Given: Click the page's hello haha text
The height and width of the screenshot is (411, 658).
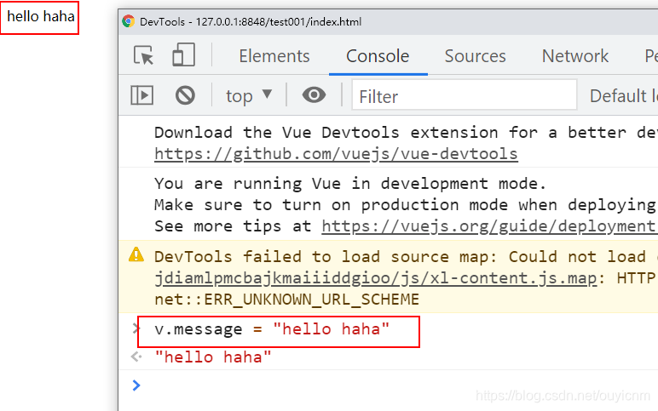Looking at the screenshot, I should pyautogui.click(x=41, y=16).
